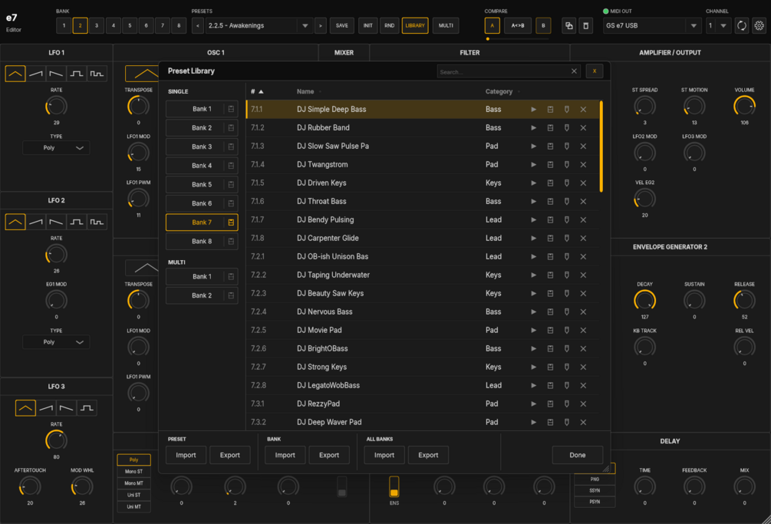Viewport: 771px width, 524px height.
Task: Open the MIDI out device dropdown GS e7 USB
Action: click(652, 25)
